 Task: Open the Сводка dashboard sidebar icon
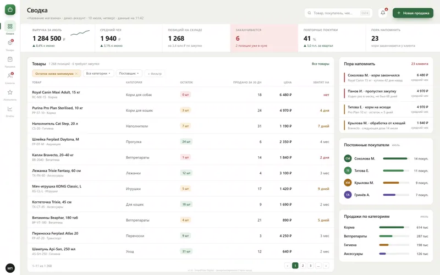click(10, 26)
